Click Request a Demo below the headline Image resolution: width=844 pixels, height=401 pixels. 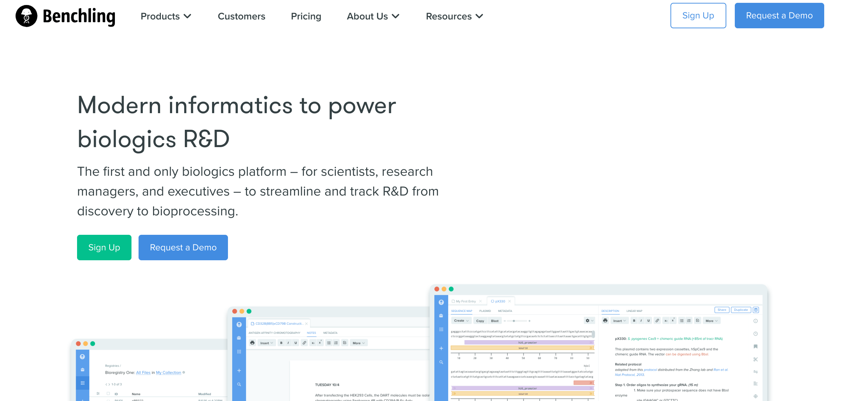[x=183, y=248]
